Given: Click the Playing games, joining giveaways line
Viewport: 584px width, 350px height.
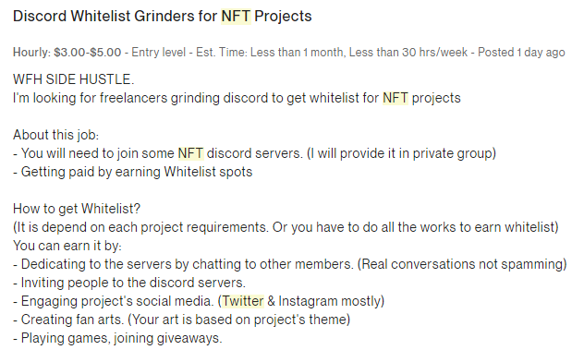Looking at the screenshot, I should [117, 338].
